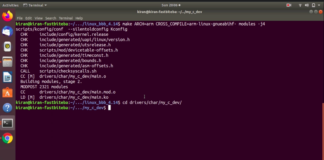Launch Thunderbird mail from the dock

coord(7,32)
